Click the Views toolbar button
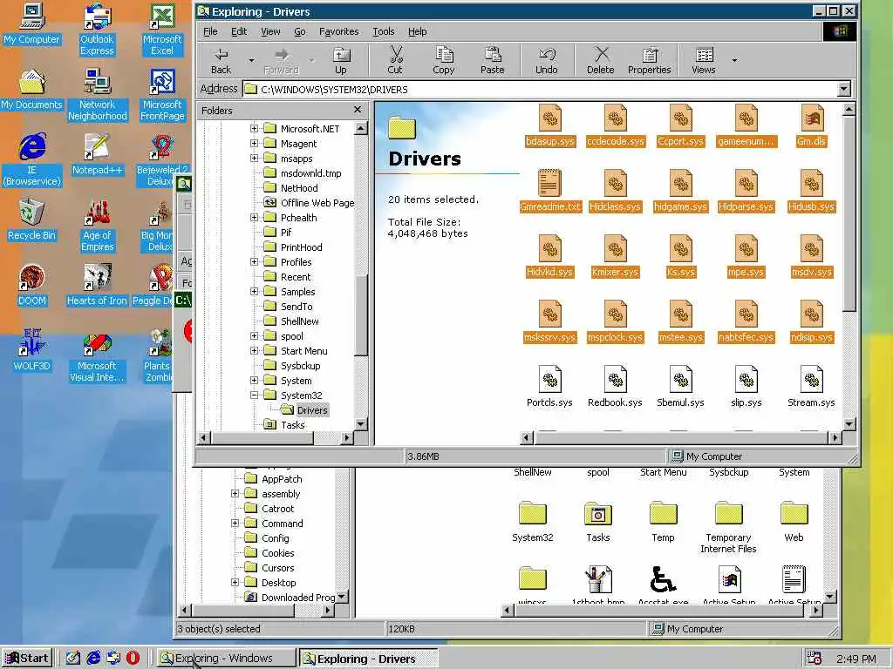The image size is (893, 669). tap(704, 61)
